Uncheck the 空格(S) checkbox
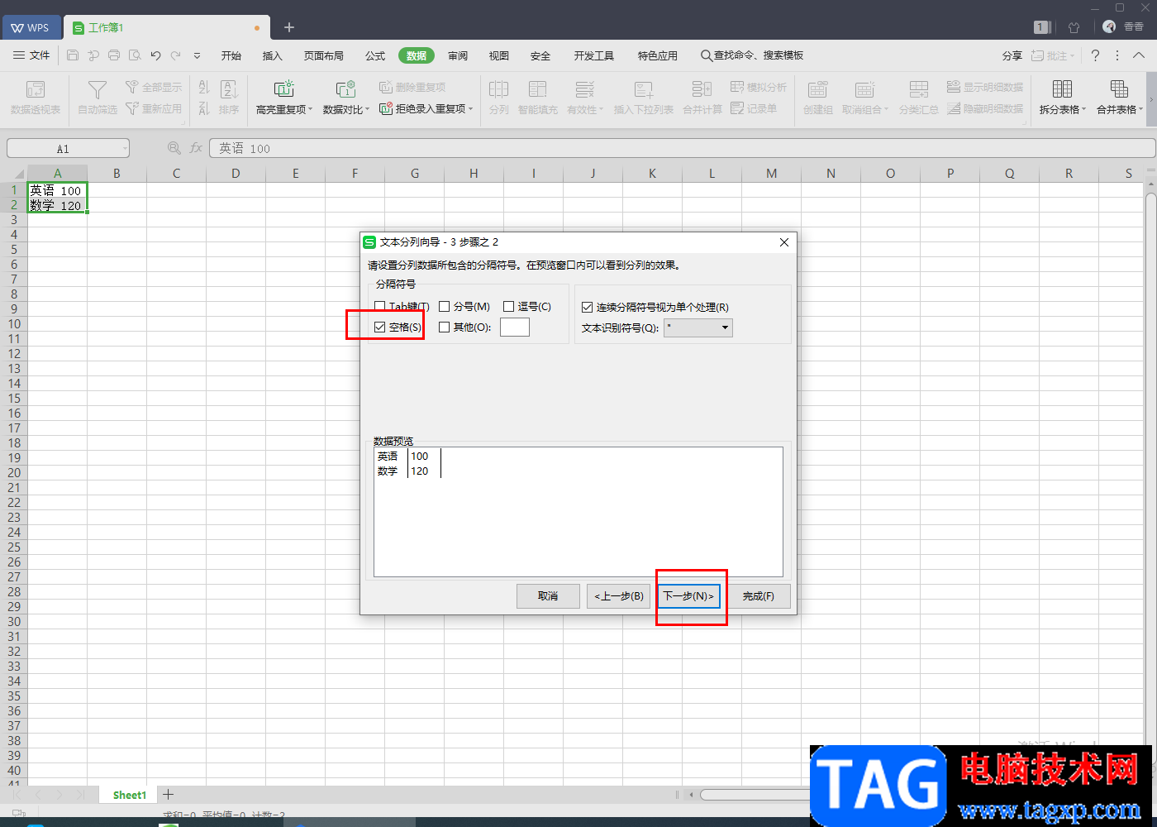 coord(380,327)
